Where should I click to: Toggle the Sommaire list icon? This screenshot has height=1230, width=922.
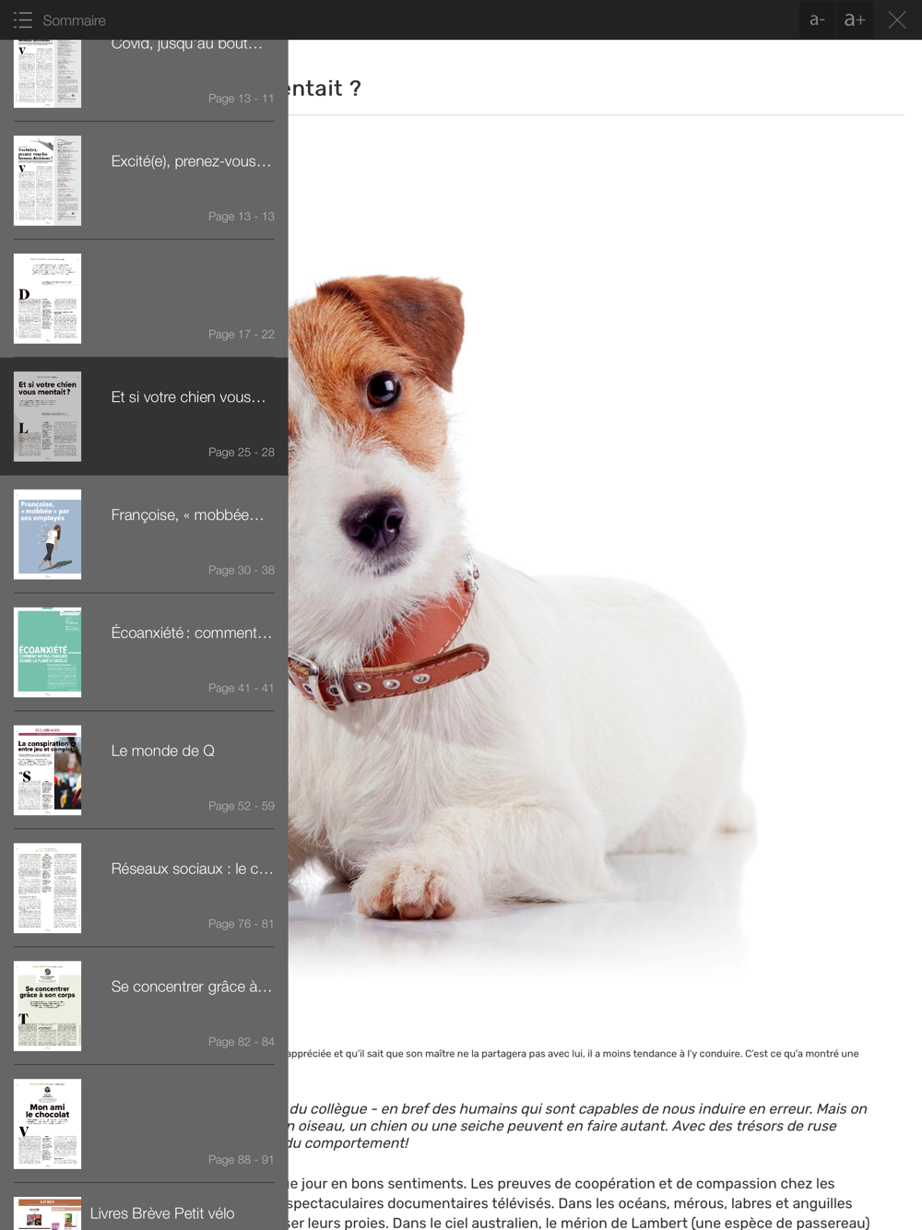23,19
